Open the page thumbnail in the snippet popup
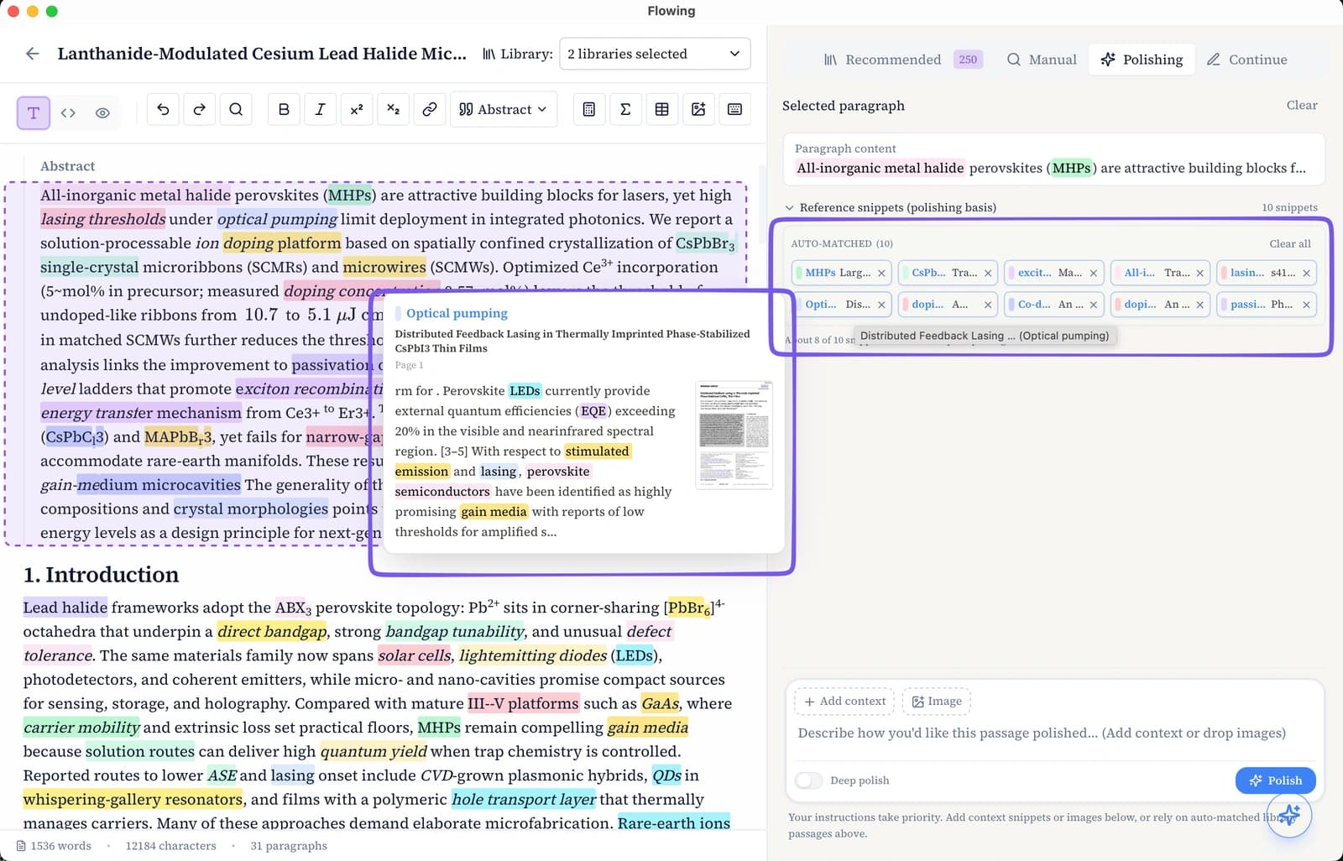 pos(734,436)
